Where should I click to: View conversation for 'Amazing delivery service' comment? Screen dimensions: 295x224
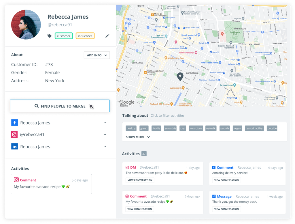[x=226, y=180]
